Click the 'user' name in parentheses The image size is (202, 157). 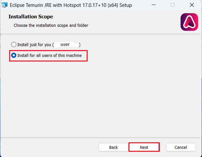[x=65, y=45]
